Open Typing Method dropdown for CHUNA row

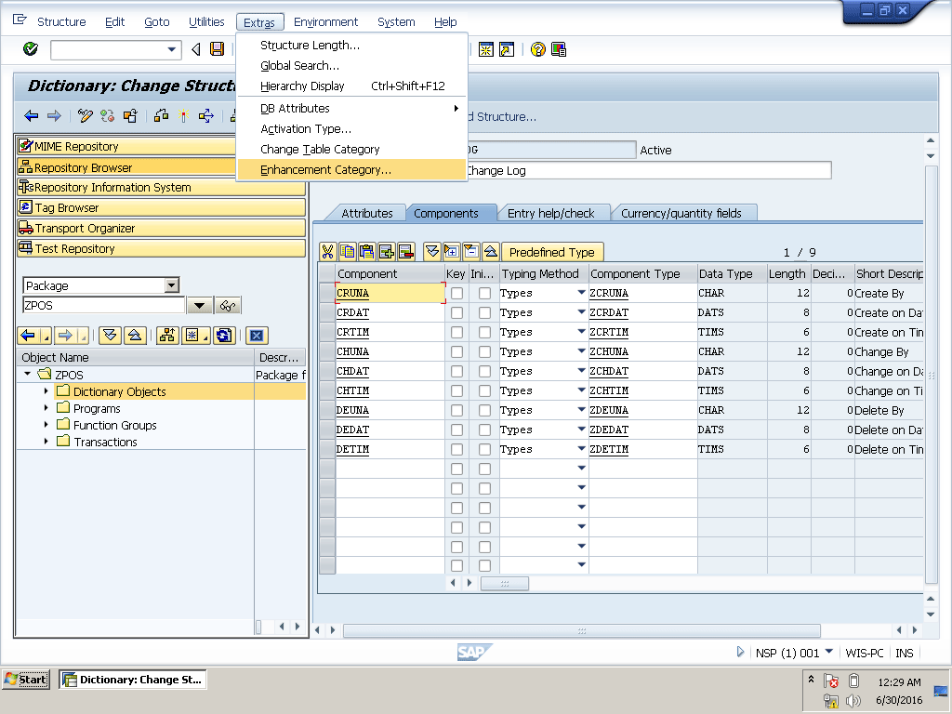click(581, 351)
